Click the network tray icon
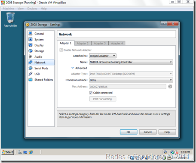This screenshot has height=163, width=196. coord(172,152)
